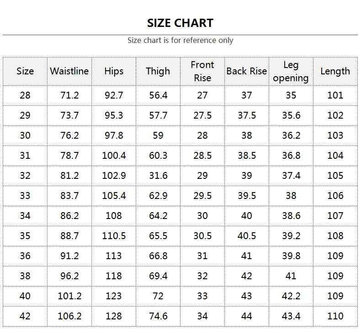Select the Size column header
The height and width of the screenshot is (334, 361).
25,71
